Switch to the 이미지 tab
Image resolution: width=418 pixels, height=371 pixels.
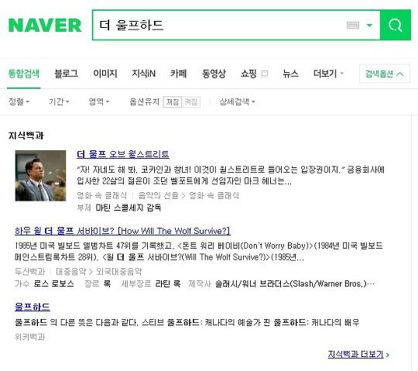105,74
